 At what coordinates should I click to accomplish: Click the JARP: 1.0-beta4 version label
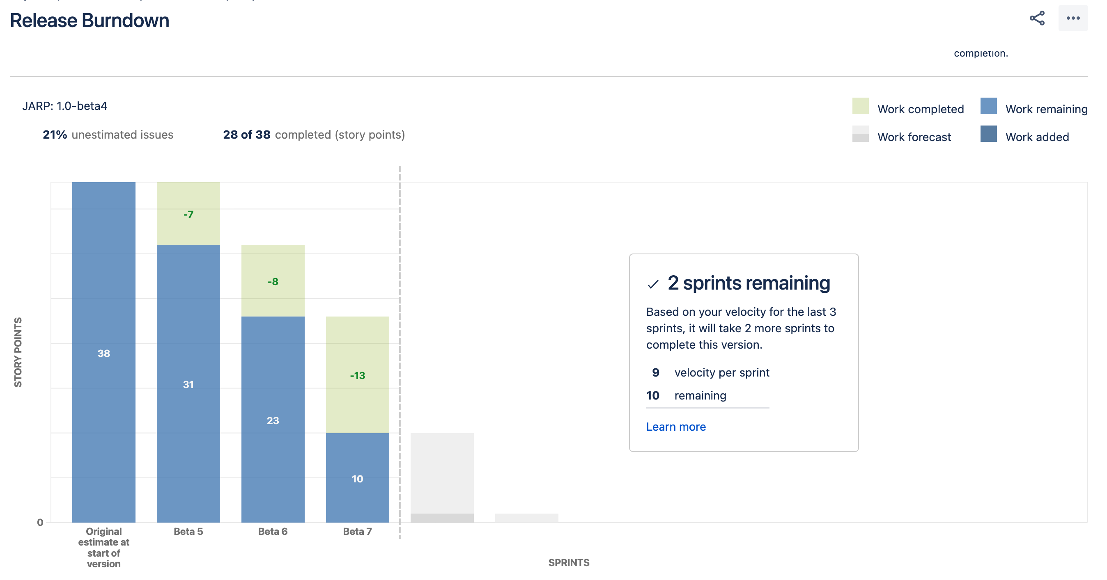click(x=65, y=106)
